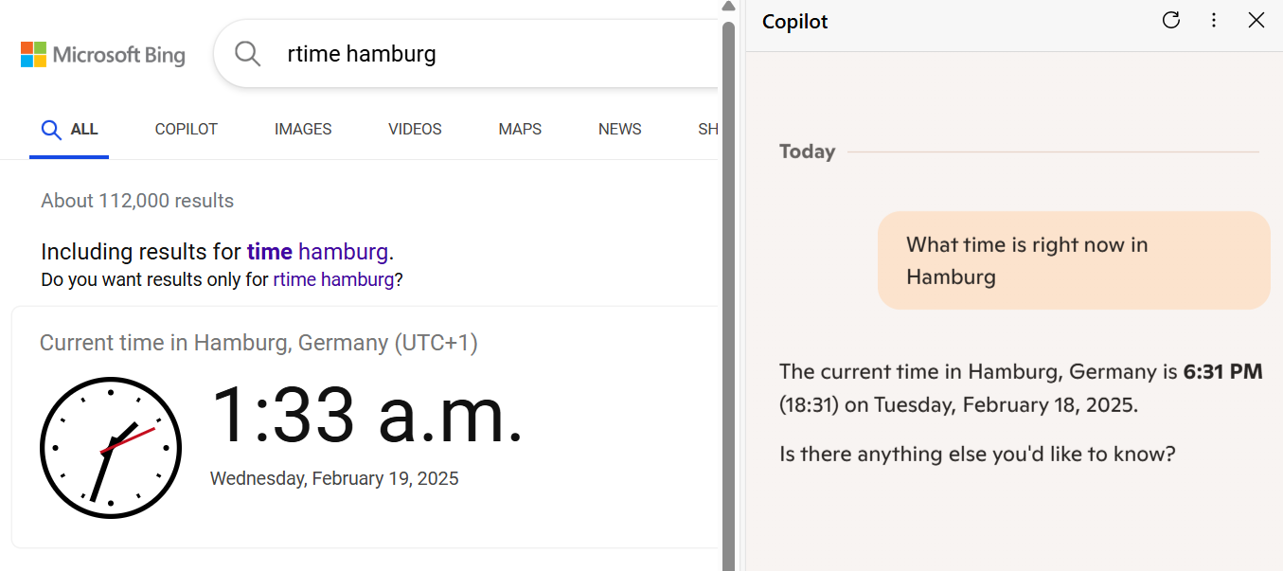Close the Copilot sidebar
This screenshot has height=571, width=1283.
1256,20
